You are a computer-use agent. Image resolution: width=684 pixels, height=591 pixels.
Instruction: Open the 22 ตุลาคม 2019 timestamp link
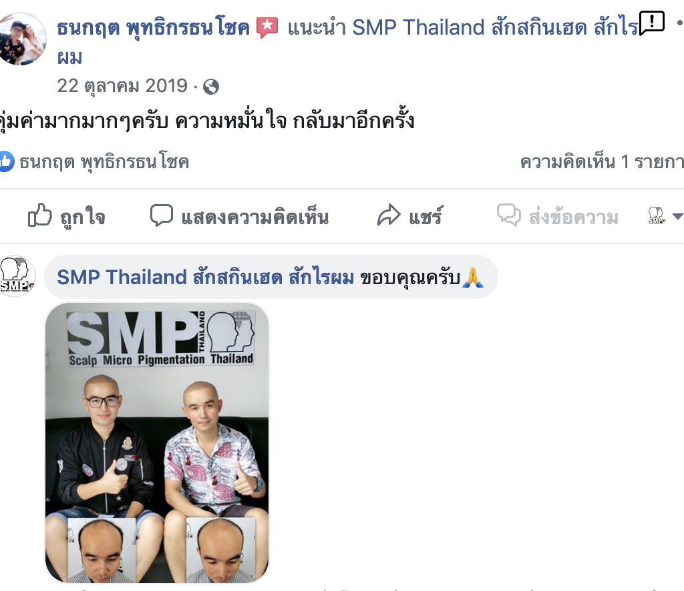click(122, 86)
